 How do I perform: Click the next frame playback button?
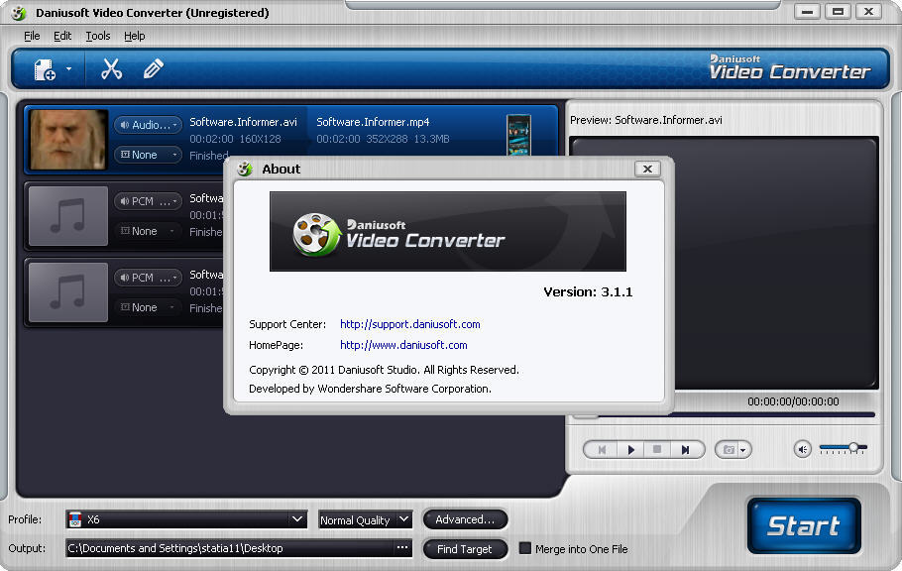[686, 449]
